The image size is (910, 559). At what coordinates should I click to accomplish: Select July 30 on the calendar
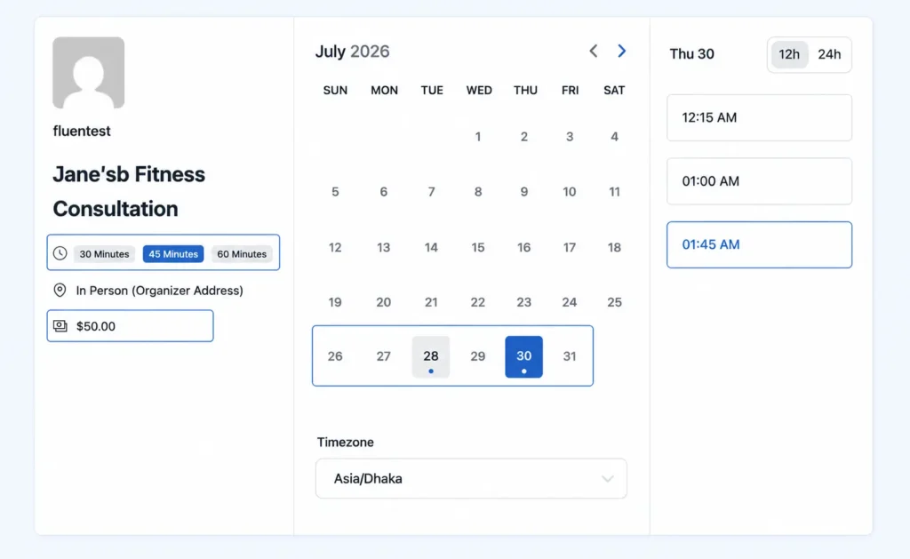click(523, 356)
